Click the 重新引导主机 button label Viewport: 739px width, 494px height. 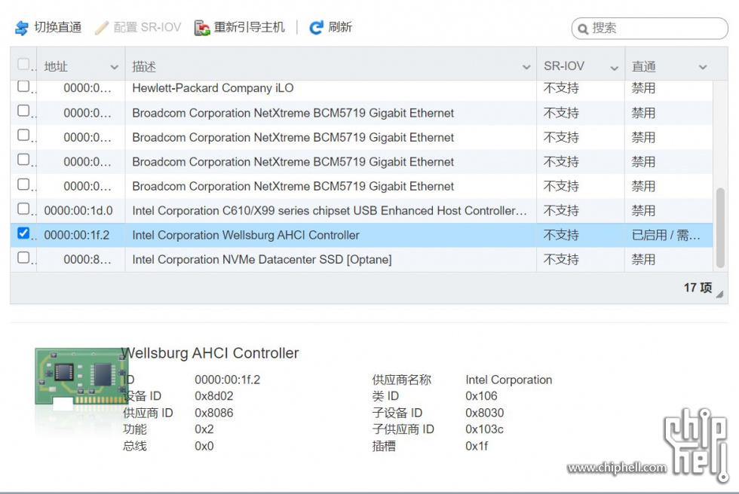pyautogui.click(x=250, y=27)
